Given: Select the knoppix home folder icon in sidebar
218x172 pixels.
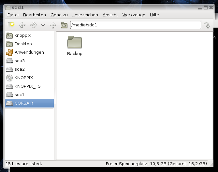Looking at the screenshot, I should pyautogui.click(x=9, y=36).
